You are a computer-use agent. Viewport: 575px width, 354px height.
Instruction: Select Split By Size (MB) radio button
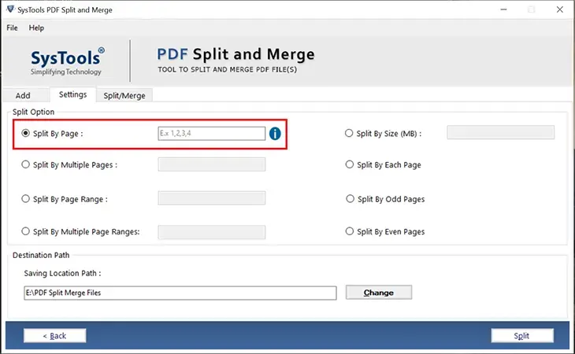click(x=349, y=133)
